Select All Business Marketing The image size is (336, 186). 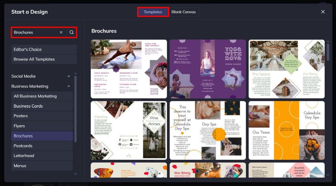point(42,96)
